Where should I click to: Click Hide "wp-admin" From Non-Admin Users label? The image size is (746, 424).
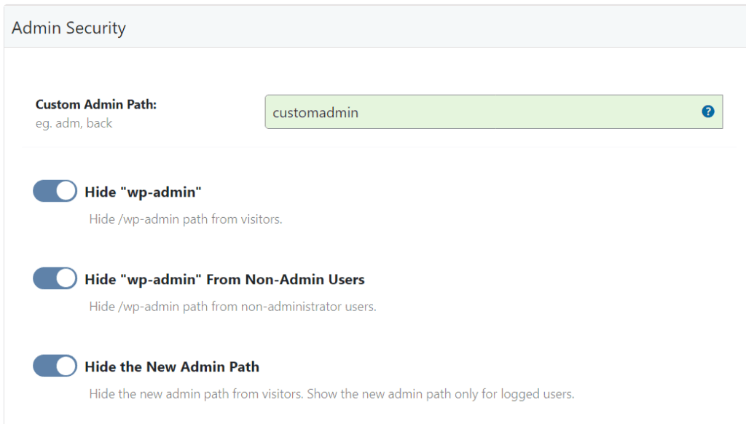point(226,278)
